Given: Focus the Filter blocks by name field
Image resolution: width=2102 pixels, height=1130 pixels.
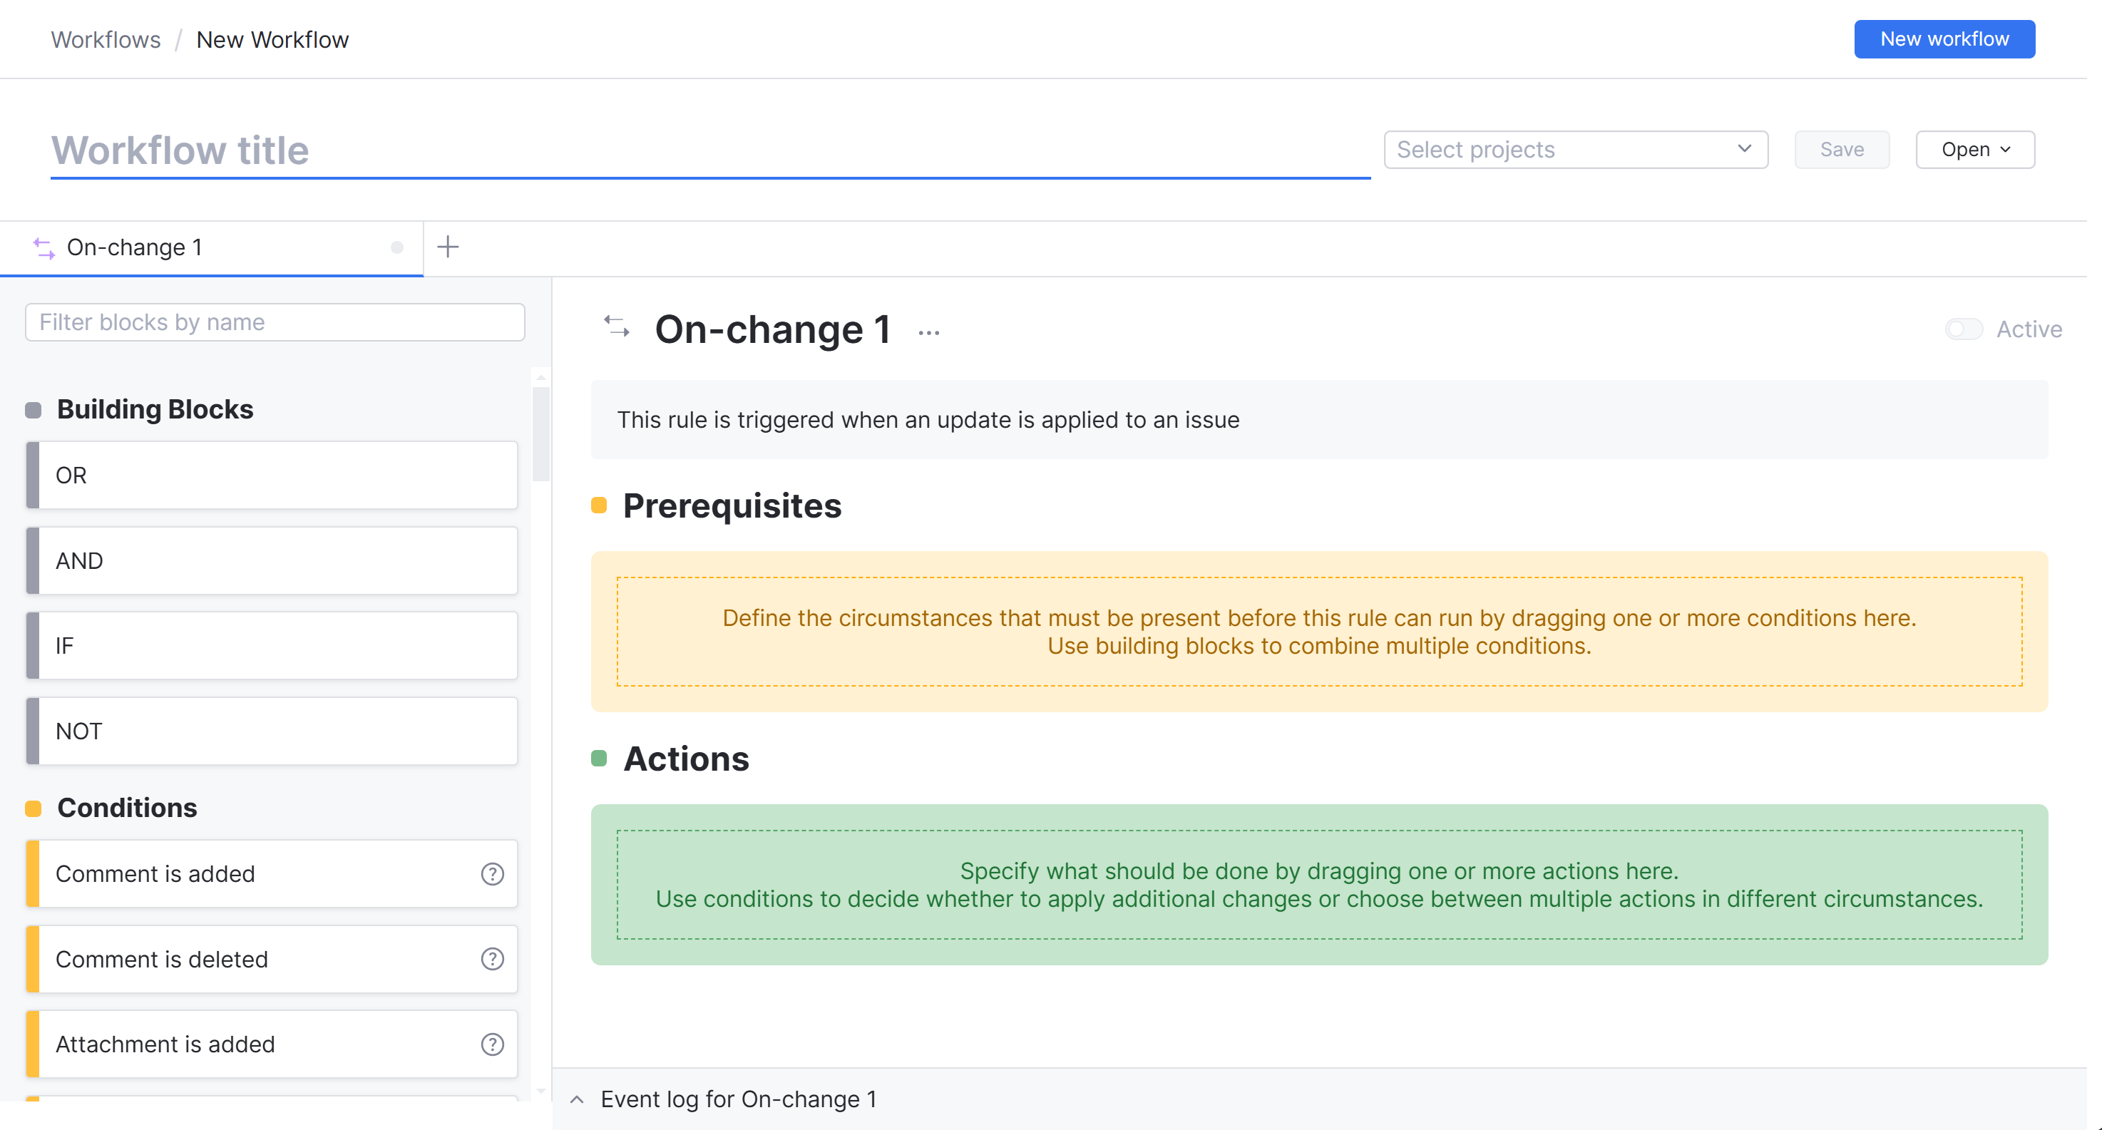Looking at the screenshot, I should pos(275,322).
